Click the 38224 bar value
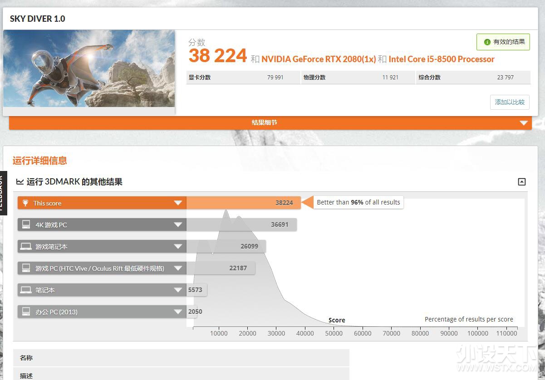This screenshot has height=380, width=545. (x=284, y=203)
